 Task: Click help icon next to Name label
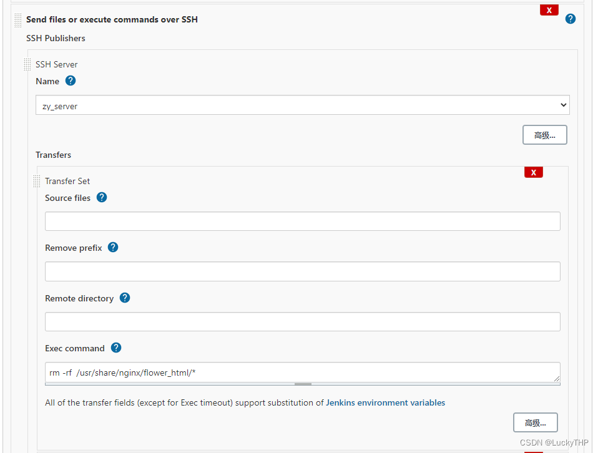[71, 81]
